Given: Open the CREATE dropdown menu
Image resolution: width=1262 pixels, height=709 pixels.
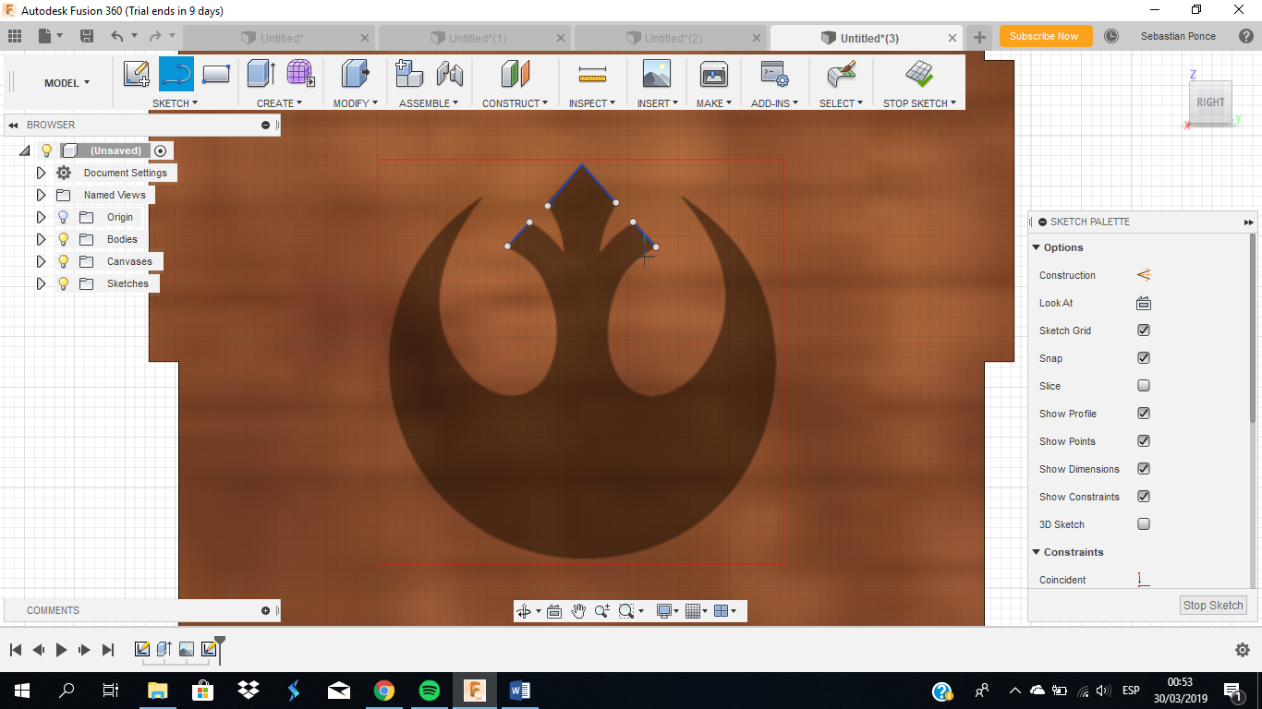Looking at the screenshot, I should point(279,103).
